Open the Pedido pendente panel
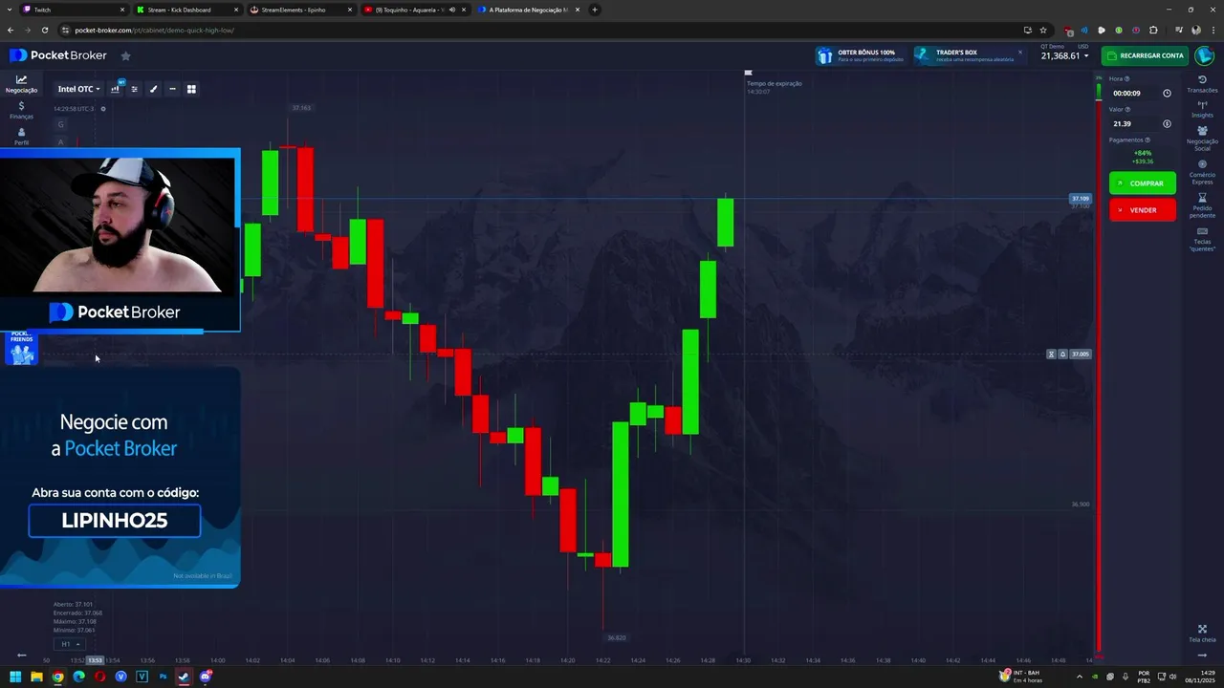The height and width of the screenshot is (688, 1224). tap(1202, 205)
